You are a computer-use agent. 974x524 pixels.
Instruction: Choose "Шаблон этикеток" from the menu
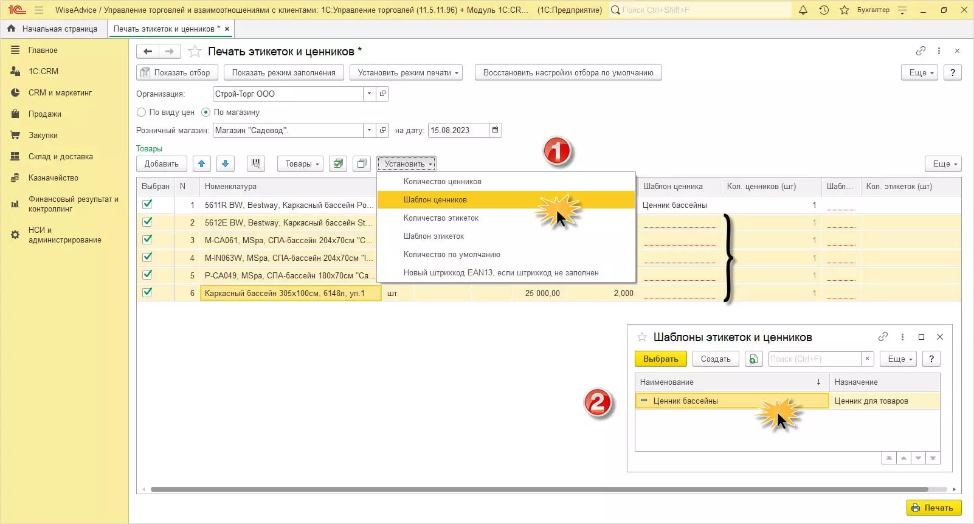[433, 236]
